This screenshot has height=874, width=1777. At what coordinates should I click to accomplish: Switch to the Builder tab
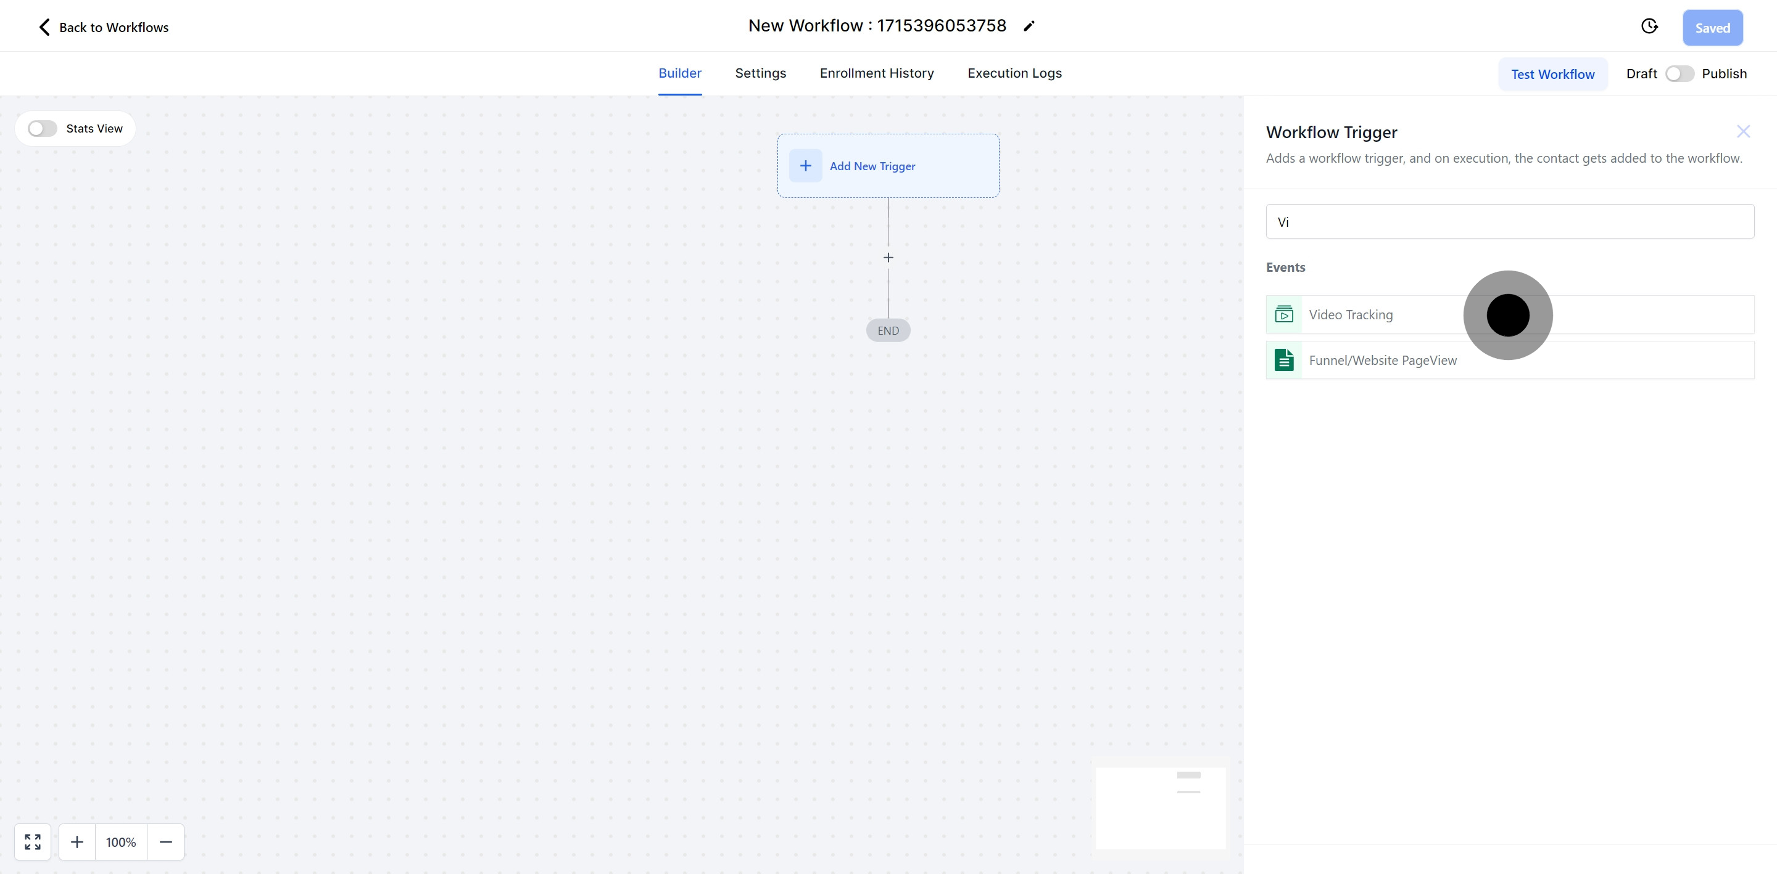[x=679, y=73]
